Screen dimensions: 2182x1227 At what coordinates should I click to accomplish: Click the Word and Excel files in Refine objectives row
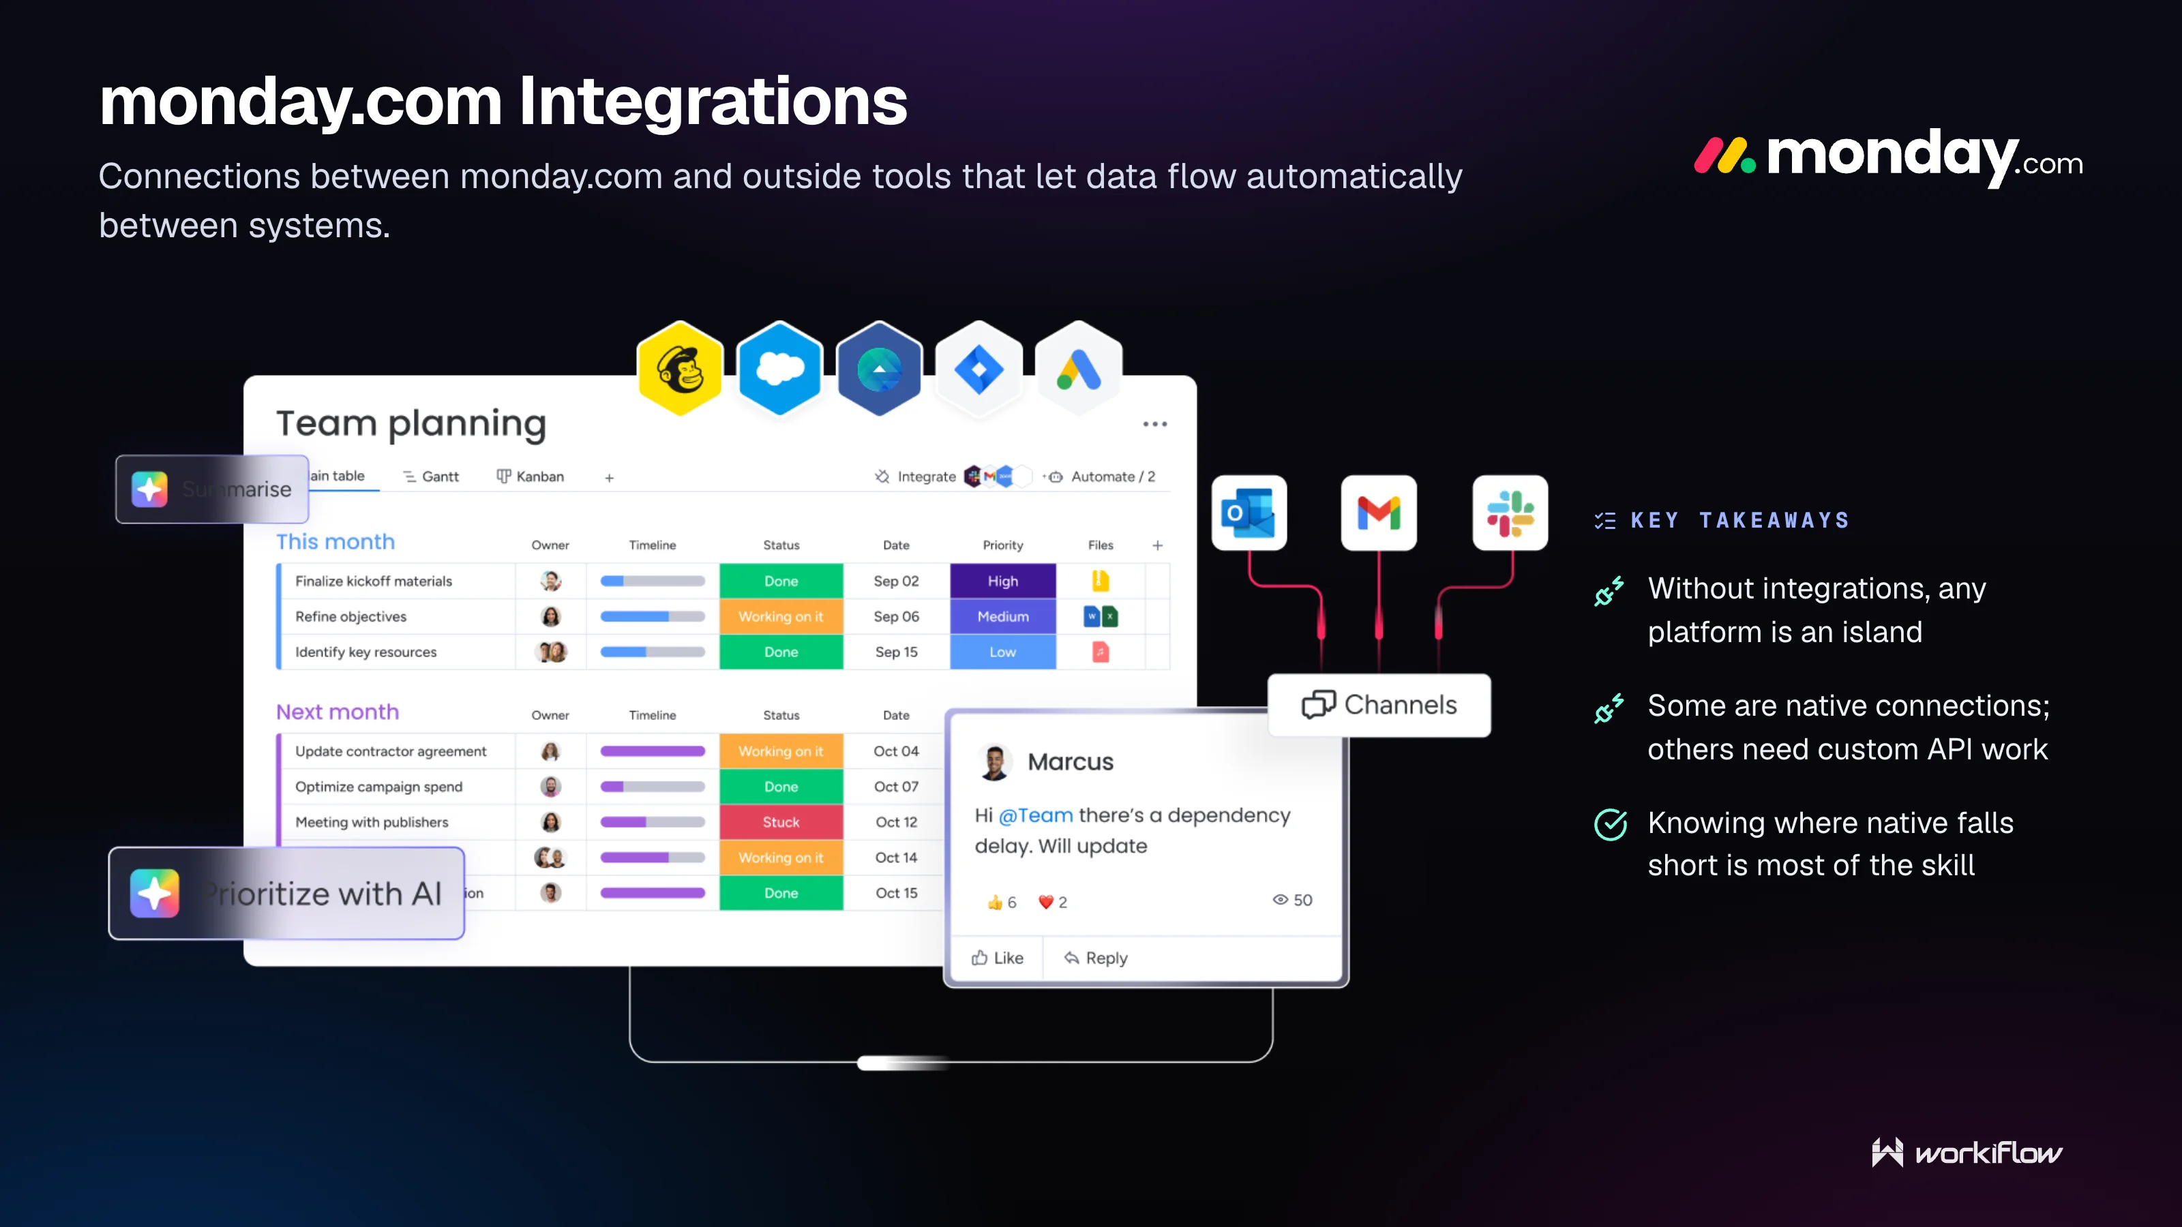(x=1101, y=616)
